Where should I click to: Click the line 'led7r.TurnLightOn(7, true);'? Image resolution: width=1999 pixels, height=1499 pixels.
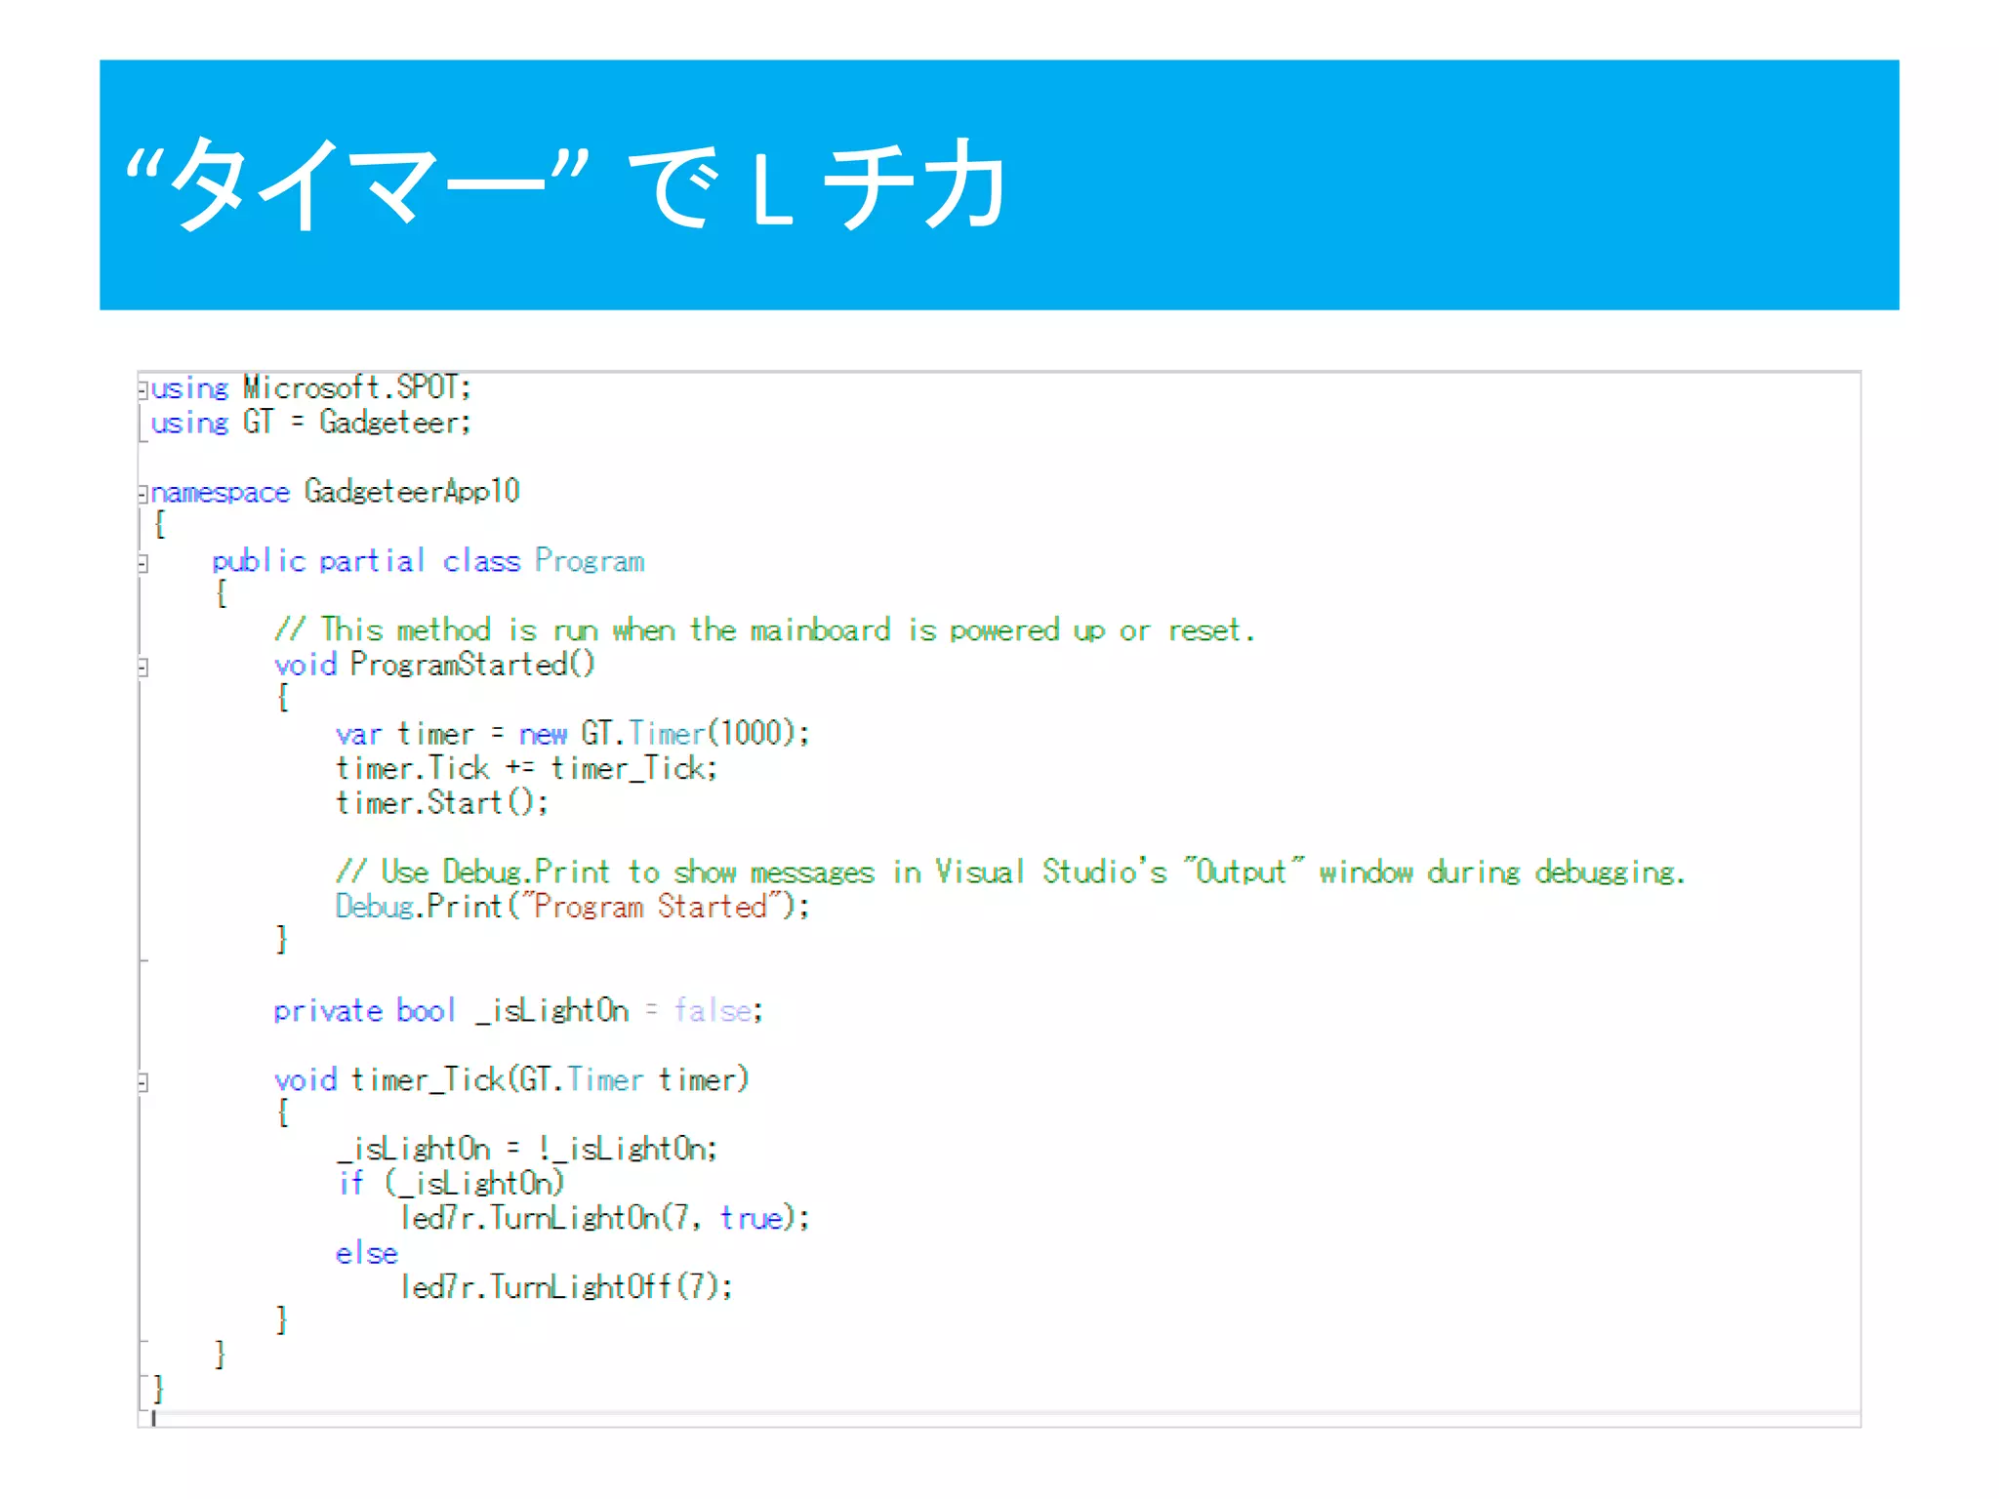point(605,1218)
